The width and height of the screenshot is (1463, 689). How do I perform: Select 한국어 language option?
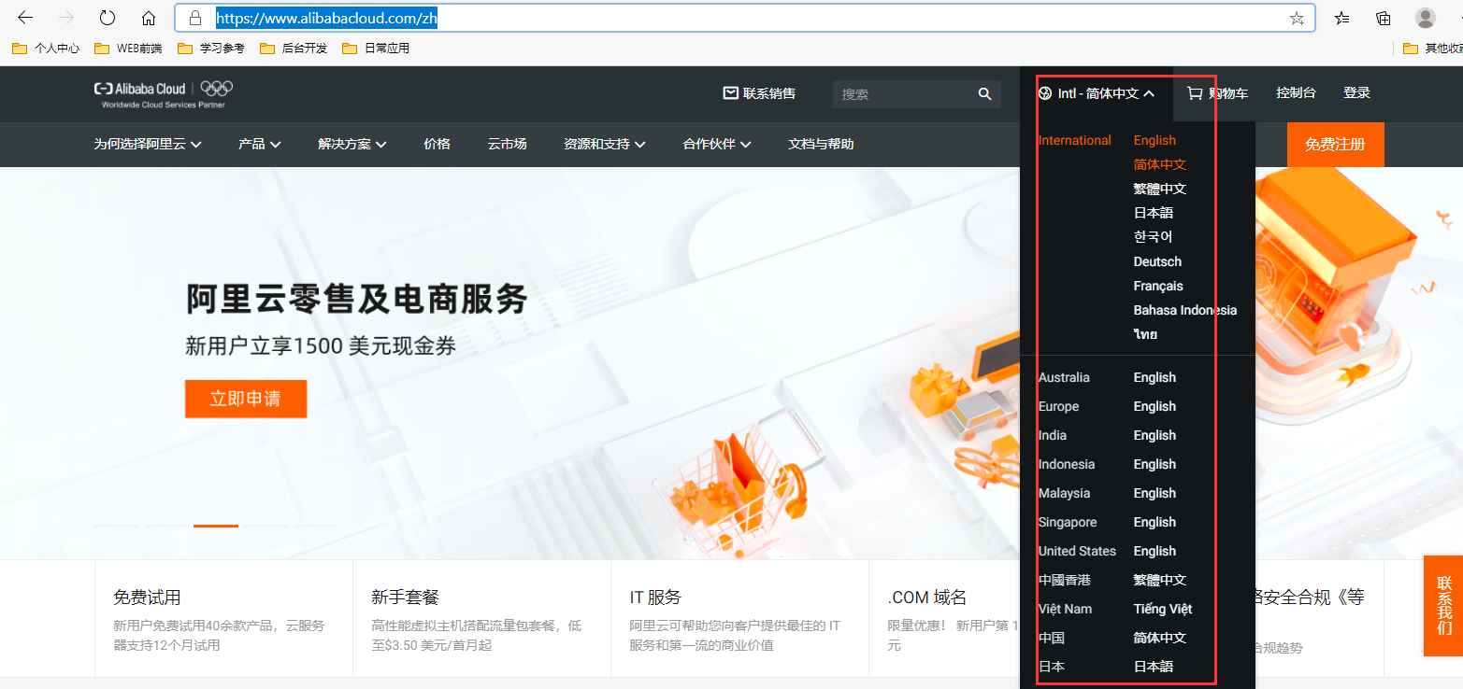1153,237
